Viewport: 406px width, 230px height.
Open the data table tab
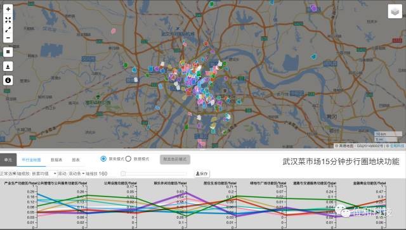(56, 160)
